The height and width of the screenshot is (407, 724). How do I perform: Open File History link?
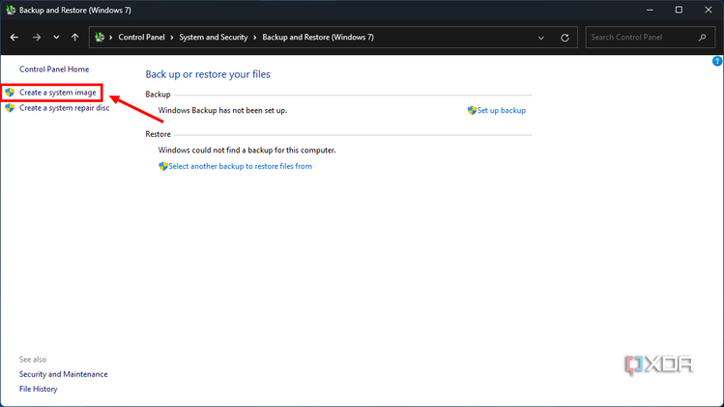[39, 389]
